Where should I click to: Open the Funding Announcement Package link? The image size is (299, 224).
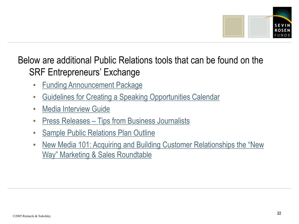pyautogui.click(x=92, y=85)
